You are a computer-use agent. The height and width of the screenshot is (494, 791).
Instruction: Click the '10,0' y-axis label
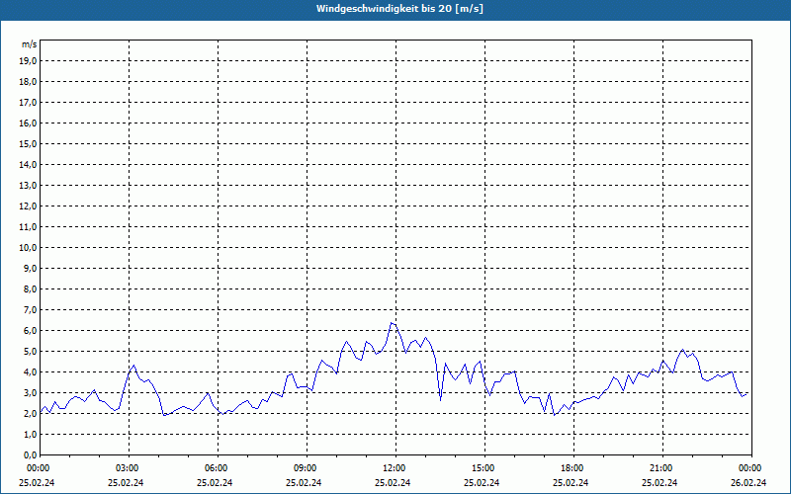pos(28,248)
